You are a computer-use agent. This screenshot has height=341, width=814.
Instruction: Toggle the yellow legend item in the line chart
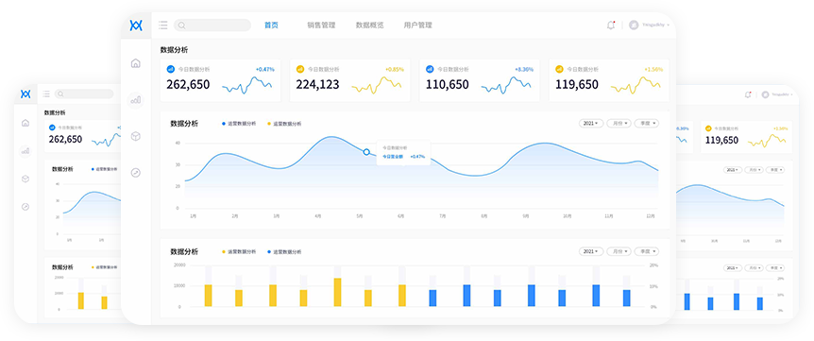pyautogui.click(x=284, y=124)
